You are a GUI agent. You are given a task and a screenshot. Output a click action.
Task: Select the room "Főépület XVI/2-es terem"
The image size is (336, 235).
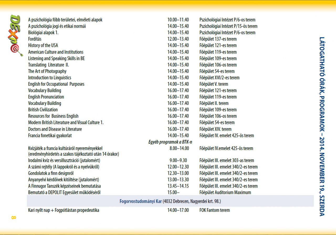pos(219,78)
